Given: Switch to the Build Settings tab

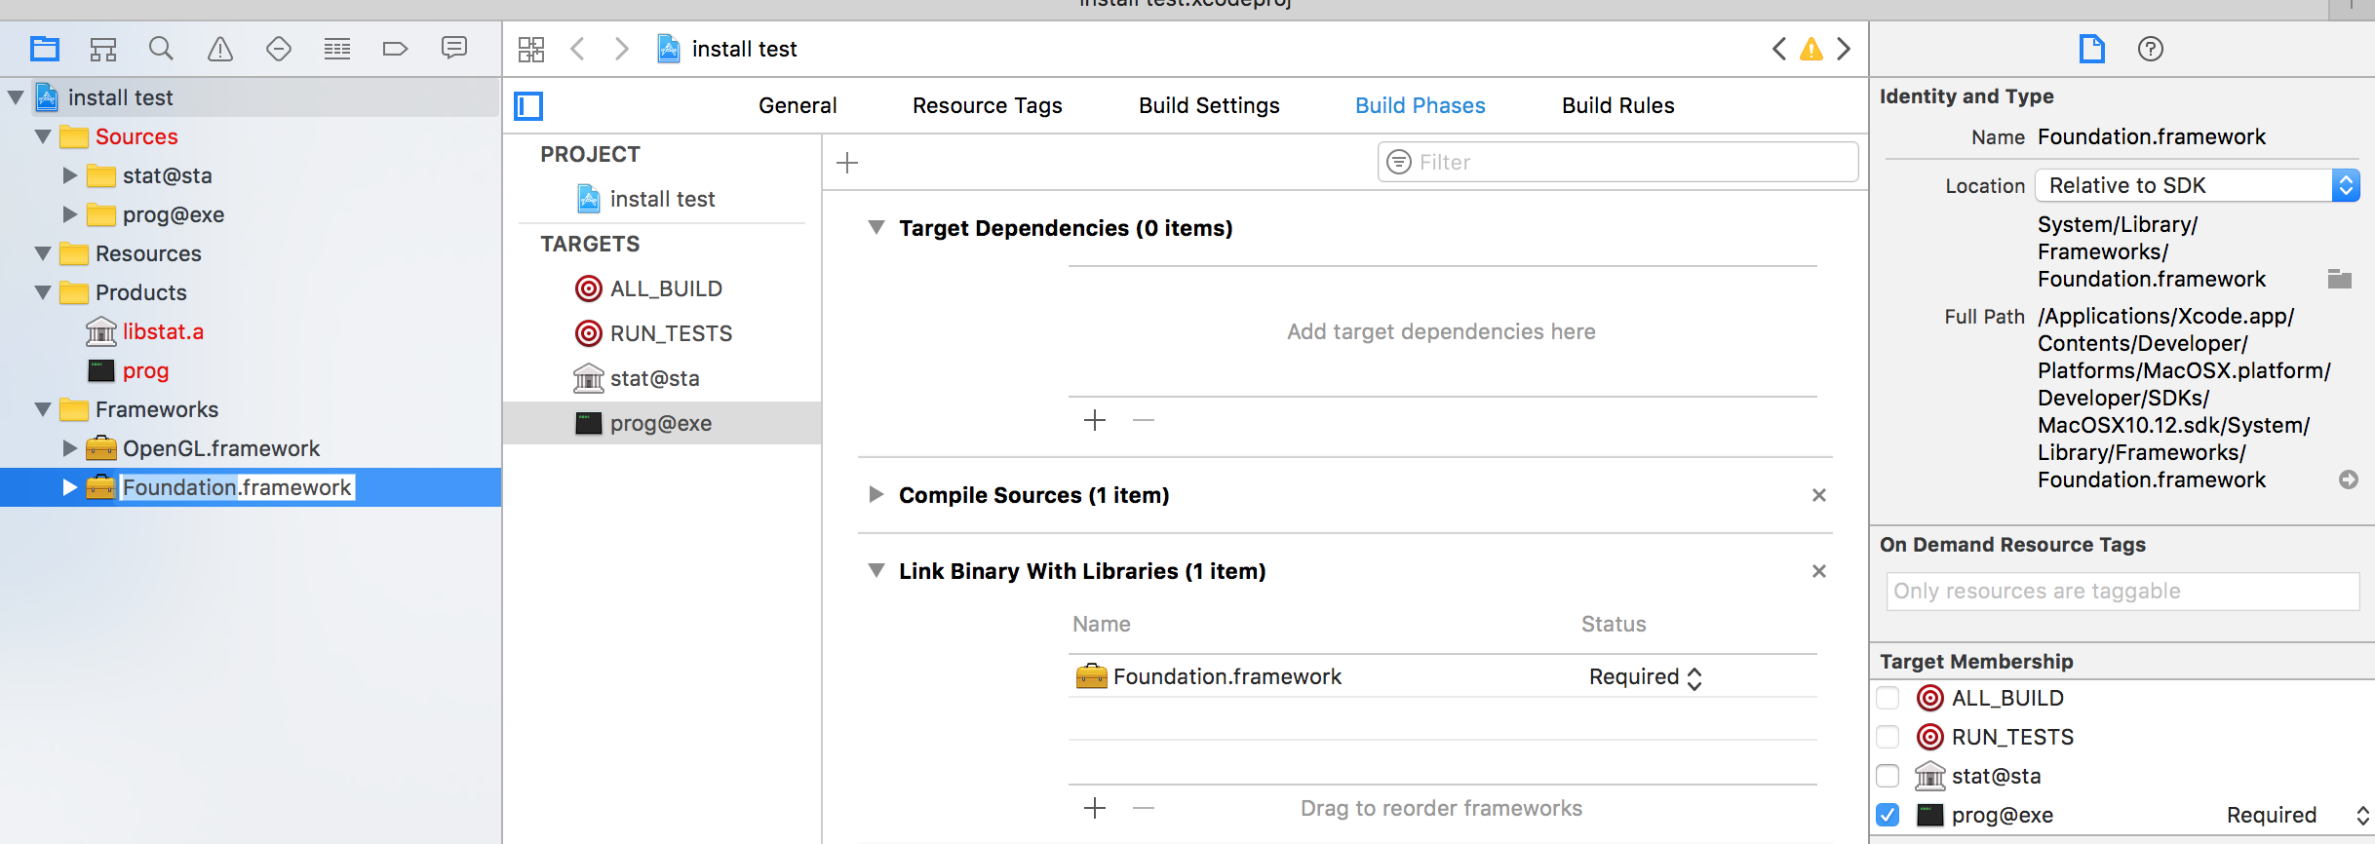Looking at the screenshot, I should tap(1208, 105).
